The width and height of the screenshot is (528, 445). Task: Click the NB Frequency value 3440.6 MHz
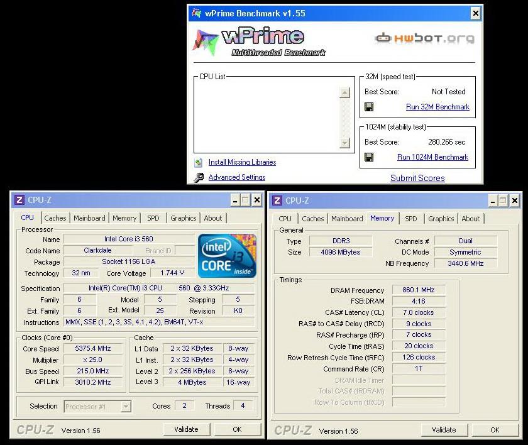pos(465,263)
